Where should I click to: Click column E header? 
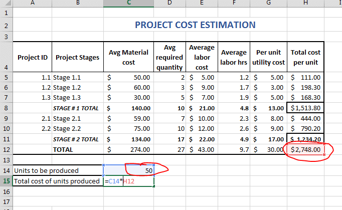(202, 4)
